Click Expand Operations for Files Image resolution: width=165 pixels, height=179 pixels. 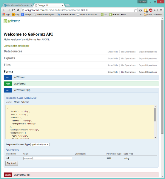pyautogui.click(x=148, y=65)
